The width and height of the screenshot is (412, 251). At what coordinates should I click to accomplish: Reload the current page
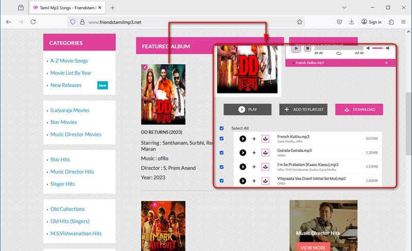coord(33,22)
